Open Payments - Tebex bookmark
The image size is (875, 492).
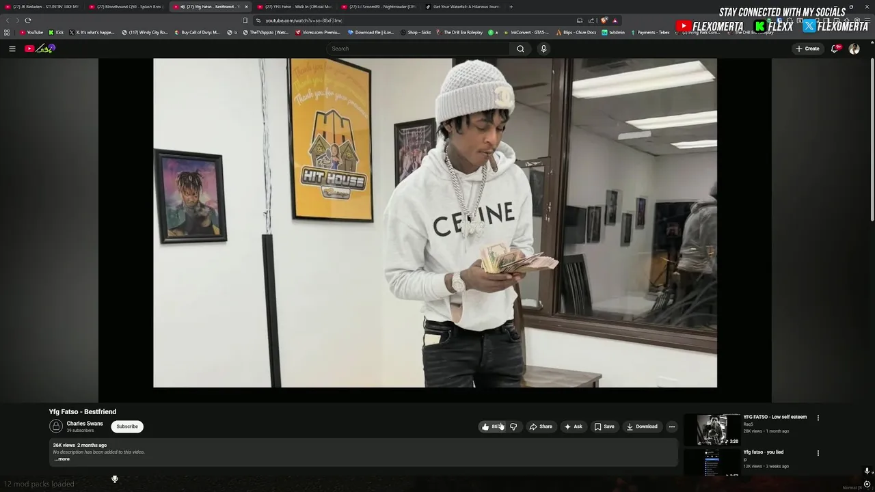point(650,32)
